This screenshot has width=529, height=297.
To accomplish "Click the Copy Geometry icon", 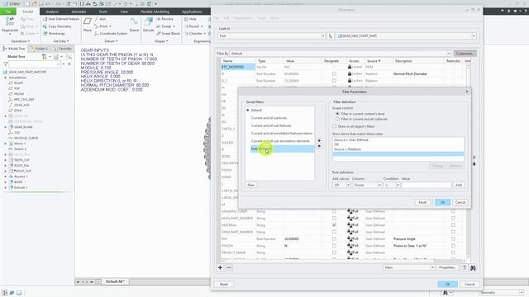I will [x=45, y=26].
